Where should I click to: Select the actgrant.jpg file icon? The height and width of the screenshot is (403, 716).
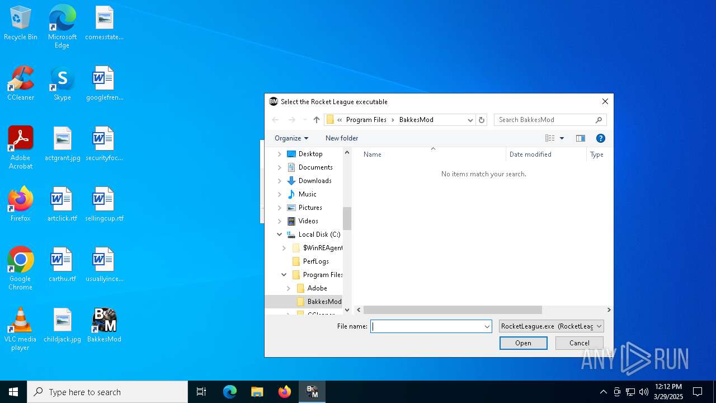coord(62,144)
